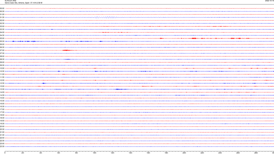Select the 05:30 trace time label
The image size is (274, 154).
coord(2,41)
